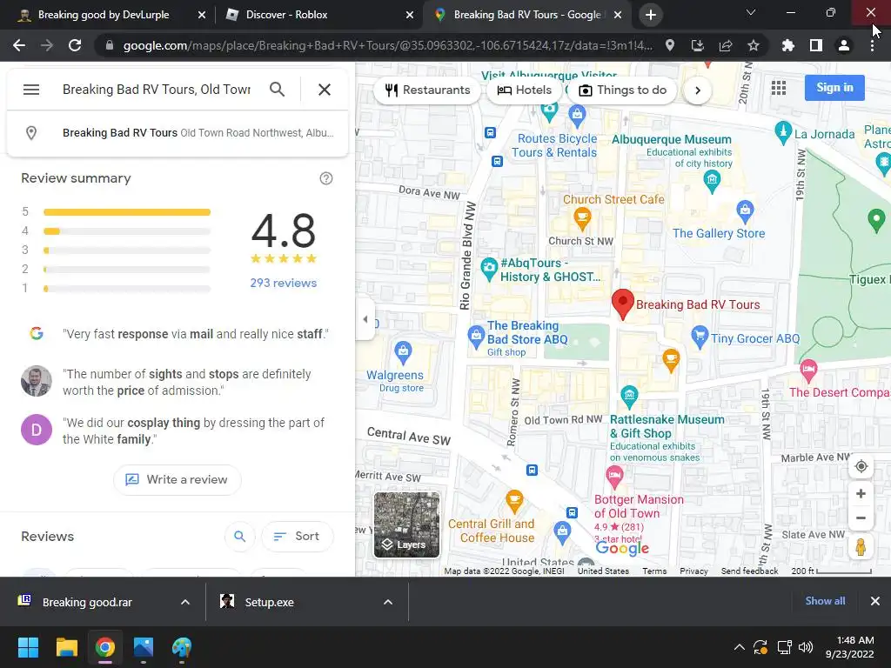This screenshot has height=668, width=891.
Task: Click the search magnifier in Maps search box
Action: coord(278,90)
